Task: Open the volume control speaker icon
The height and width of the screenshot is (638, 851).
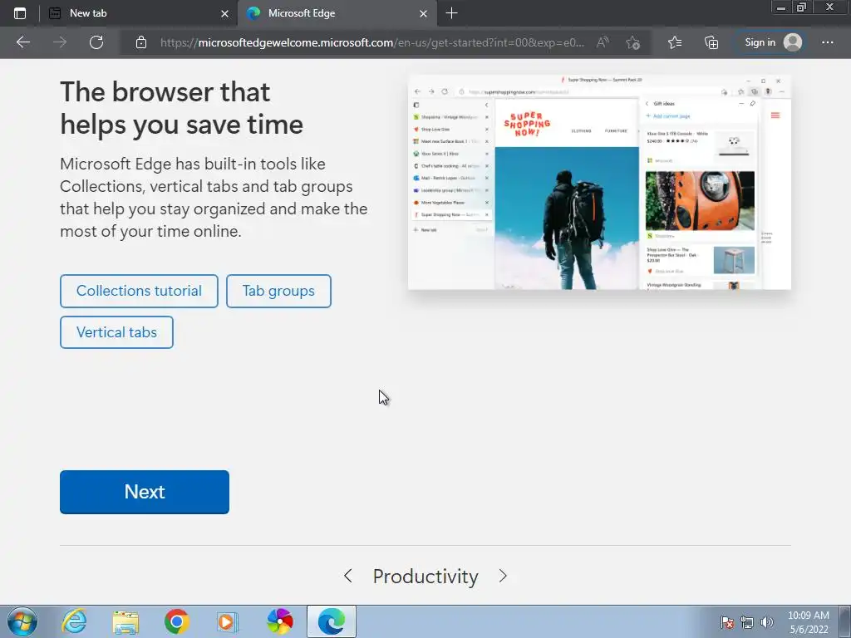Action: coord(766,622)
